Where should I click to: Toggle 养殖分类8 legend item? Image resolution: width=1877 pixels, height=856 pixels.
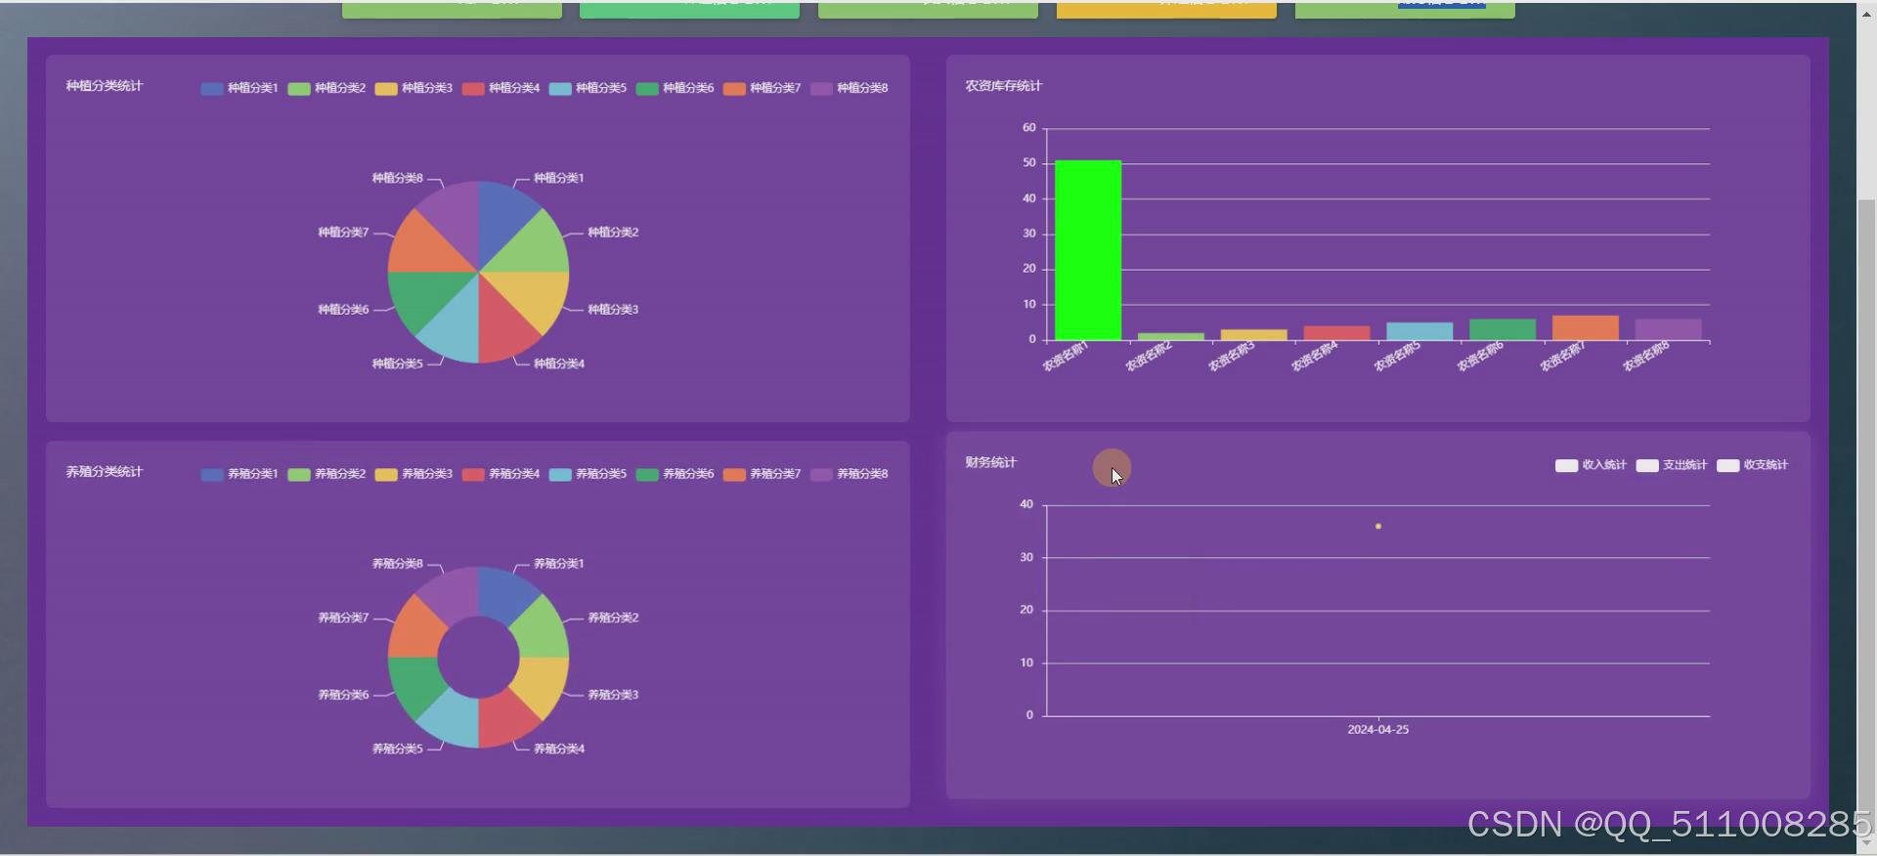[x=849, y=474]
